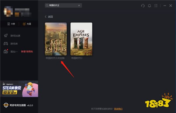Focus the search field containing 帝国时代3

[x=63, y=5]
